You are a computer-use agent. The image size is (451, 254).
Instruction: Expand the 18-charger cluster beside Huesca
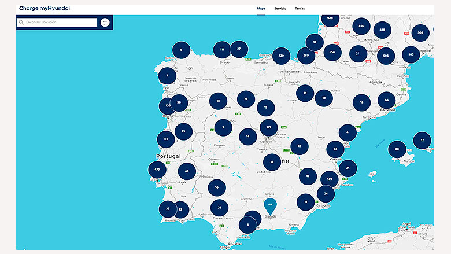[x=324, y=98]
